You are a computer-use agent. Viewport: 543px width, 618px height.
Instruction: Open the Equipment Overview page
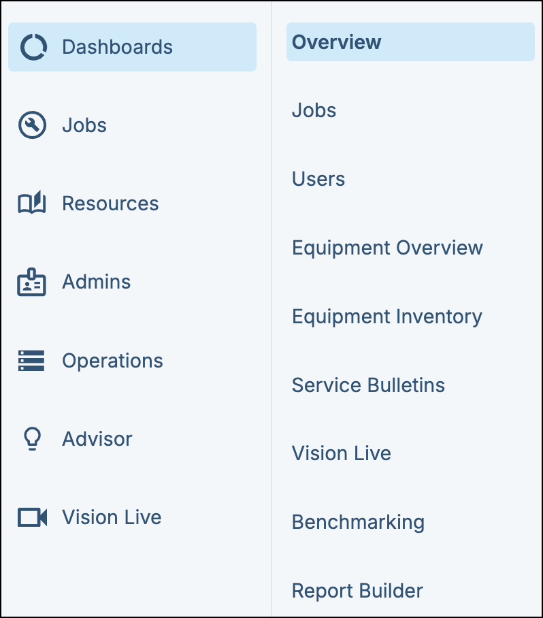point(386,248)
